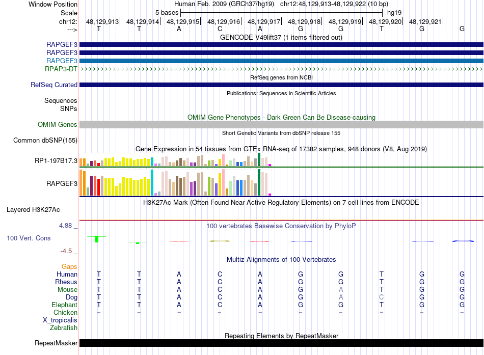Click Short Genetic Variants from dbSNP title
The width and height of the screenshot is (484, 355).
pyautogui.click(x=281, y=133)
